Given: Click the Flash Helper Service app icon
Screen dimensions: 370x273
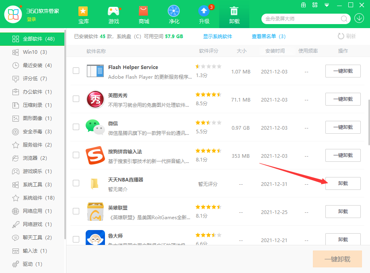Looking at the screenshot, I should [x=95, y=71].
